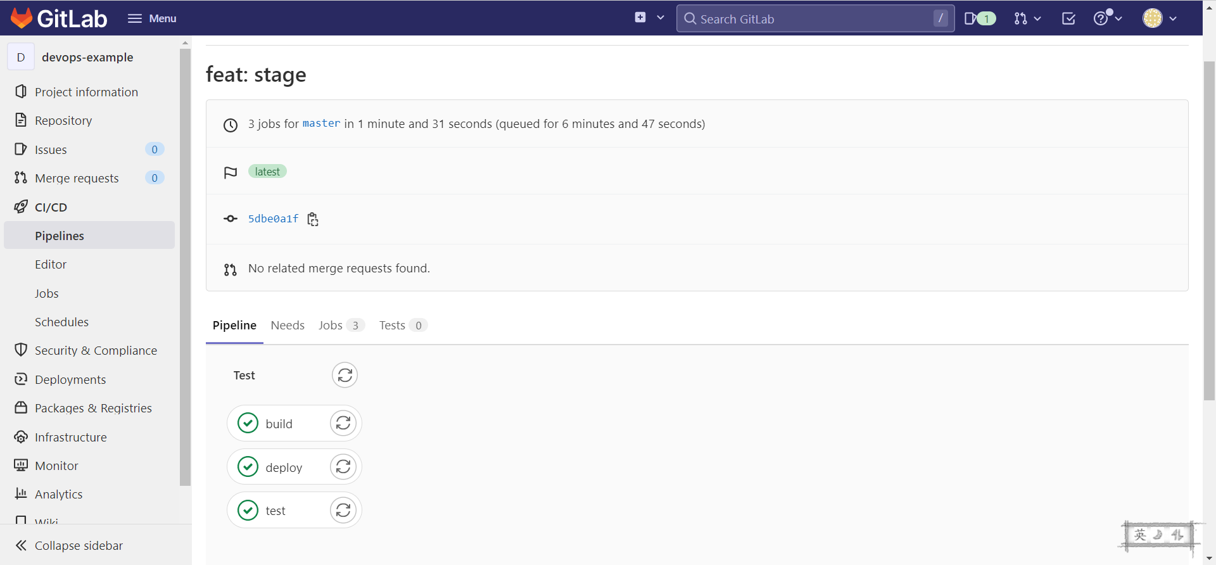
Task: Open the Menu hamburger button
Action: [152, 18]
